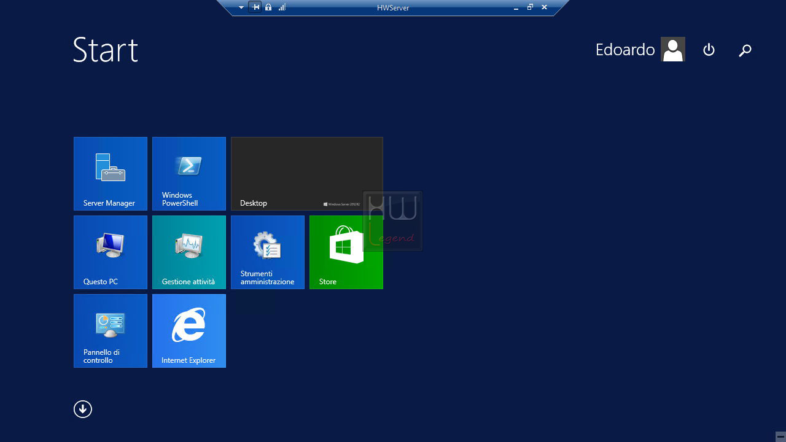This screenshot has height=442, width=786.
Task: Launch Windows PowerShell tile
Action: tap(189, 174)
